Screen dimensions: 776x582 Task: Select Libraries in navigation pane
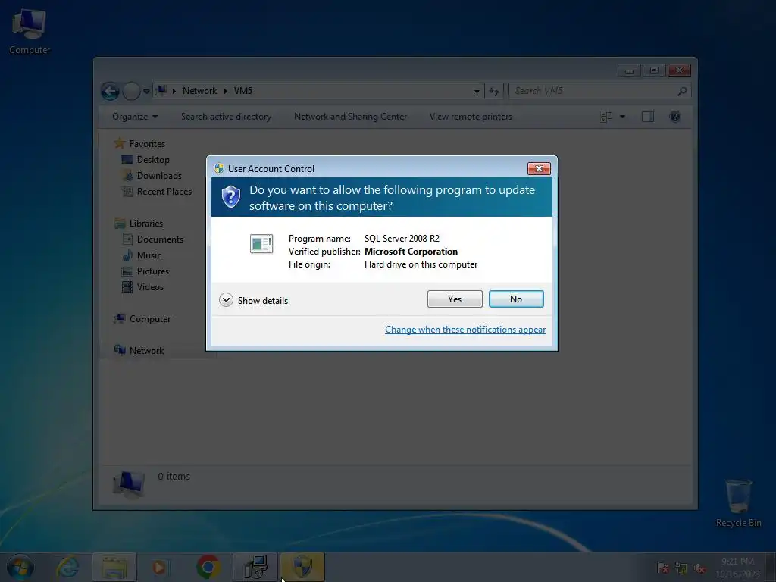tap(146, 224)
